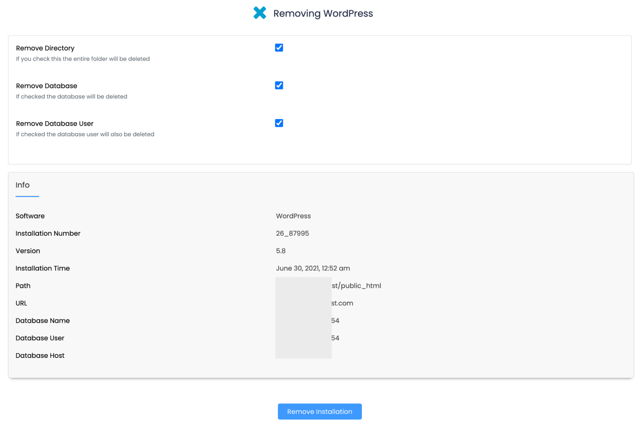Click the public_html path value
The width and height of the screenshot is (644, 423).
[x=356, y=286]
